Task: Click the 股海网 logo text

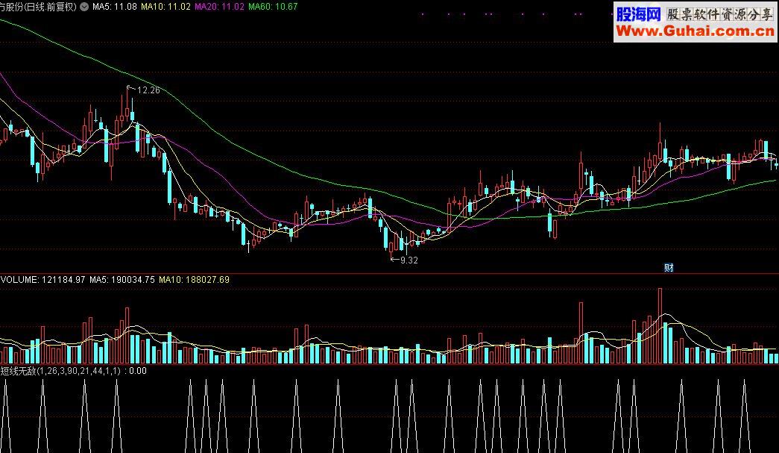Action: [639, 14]
